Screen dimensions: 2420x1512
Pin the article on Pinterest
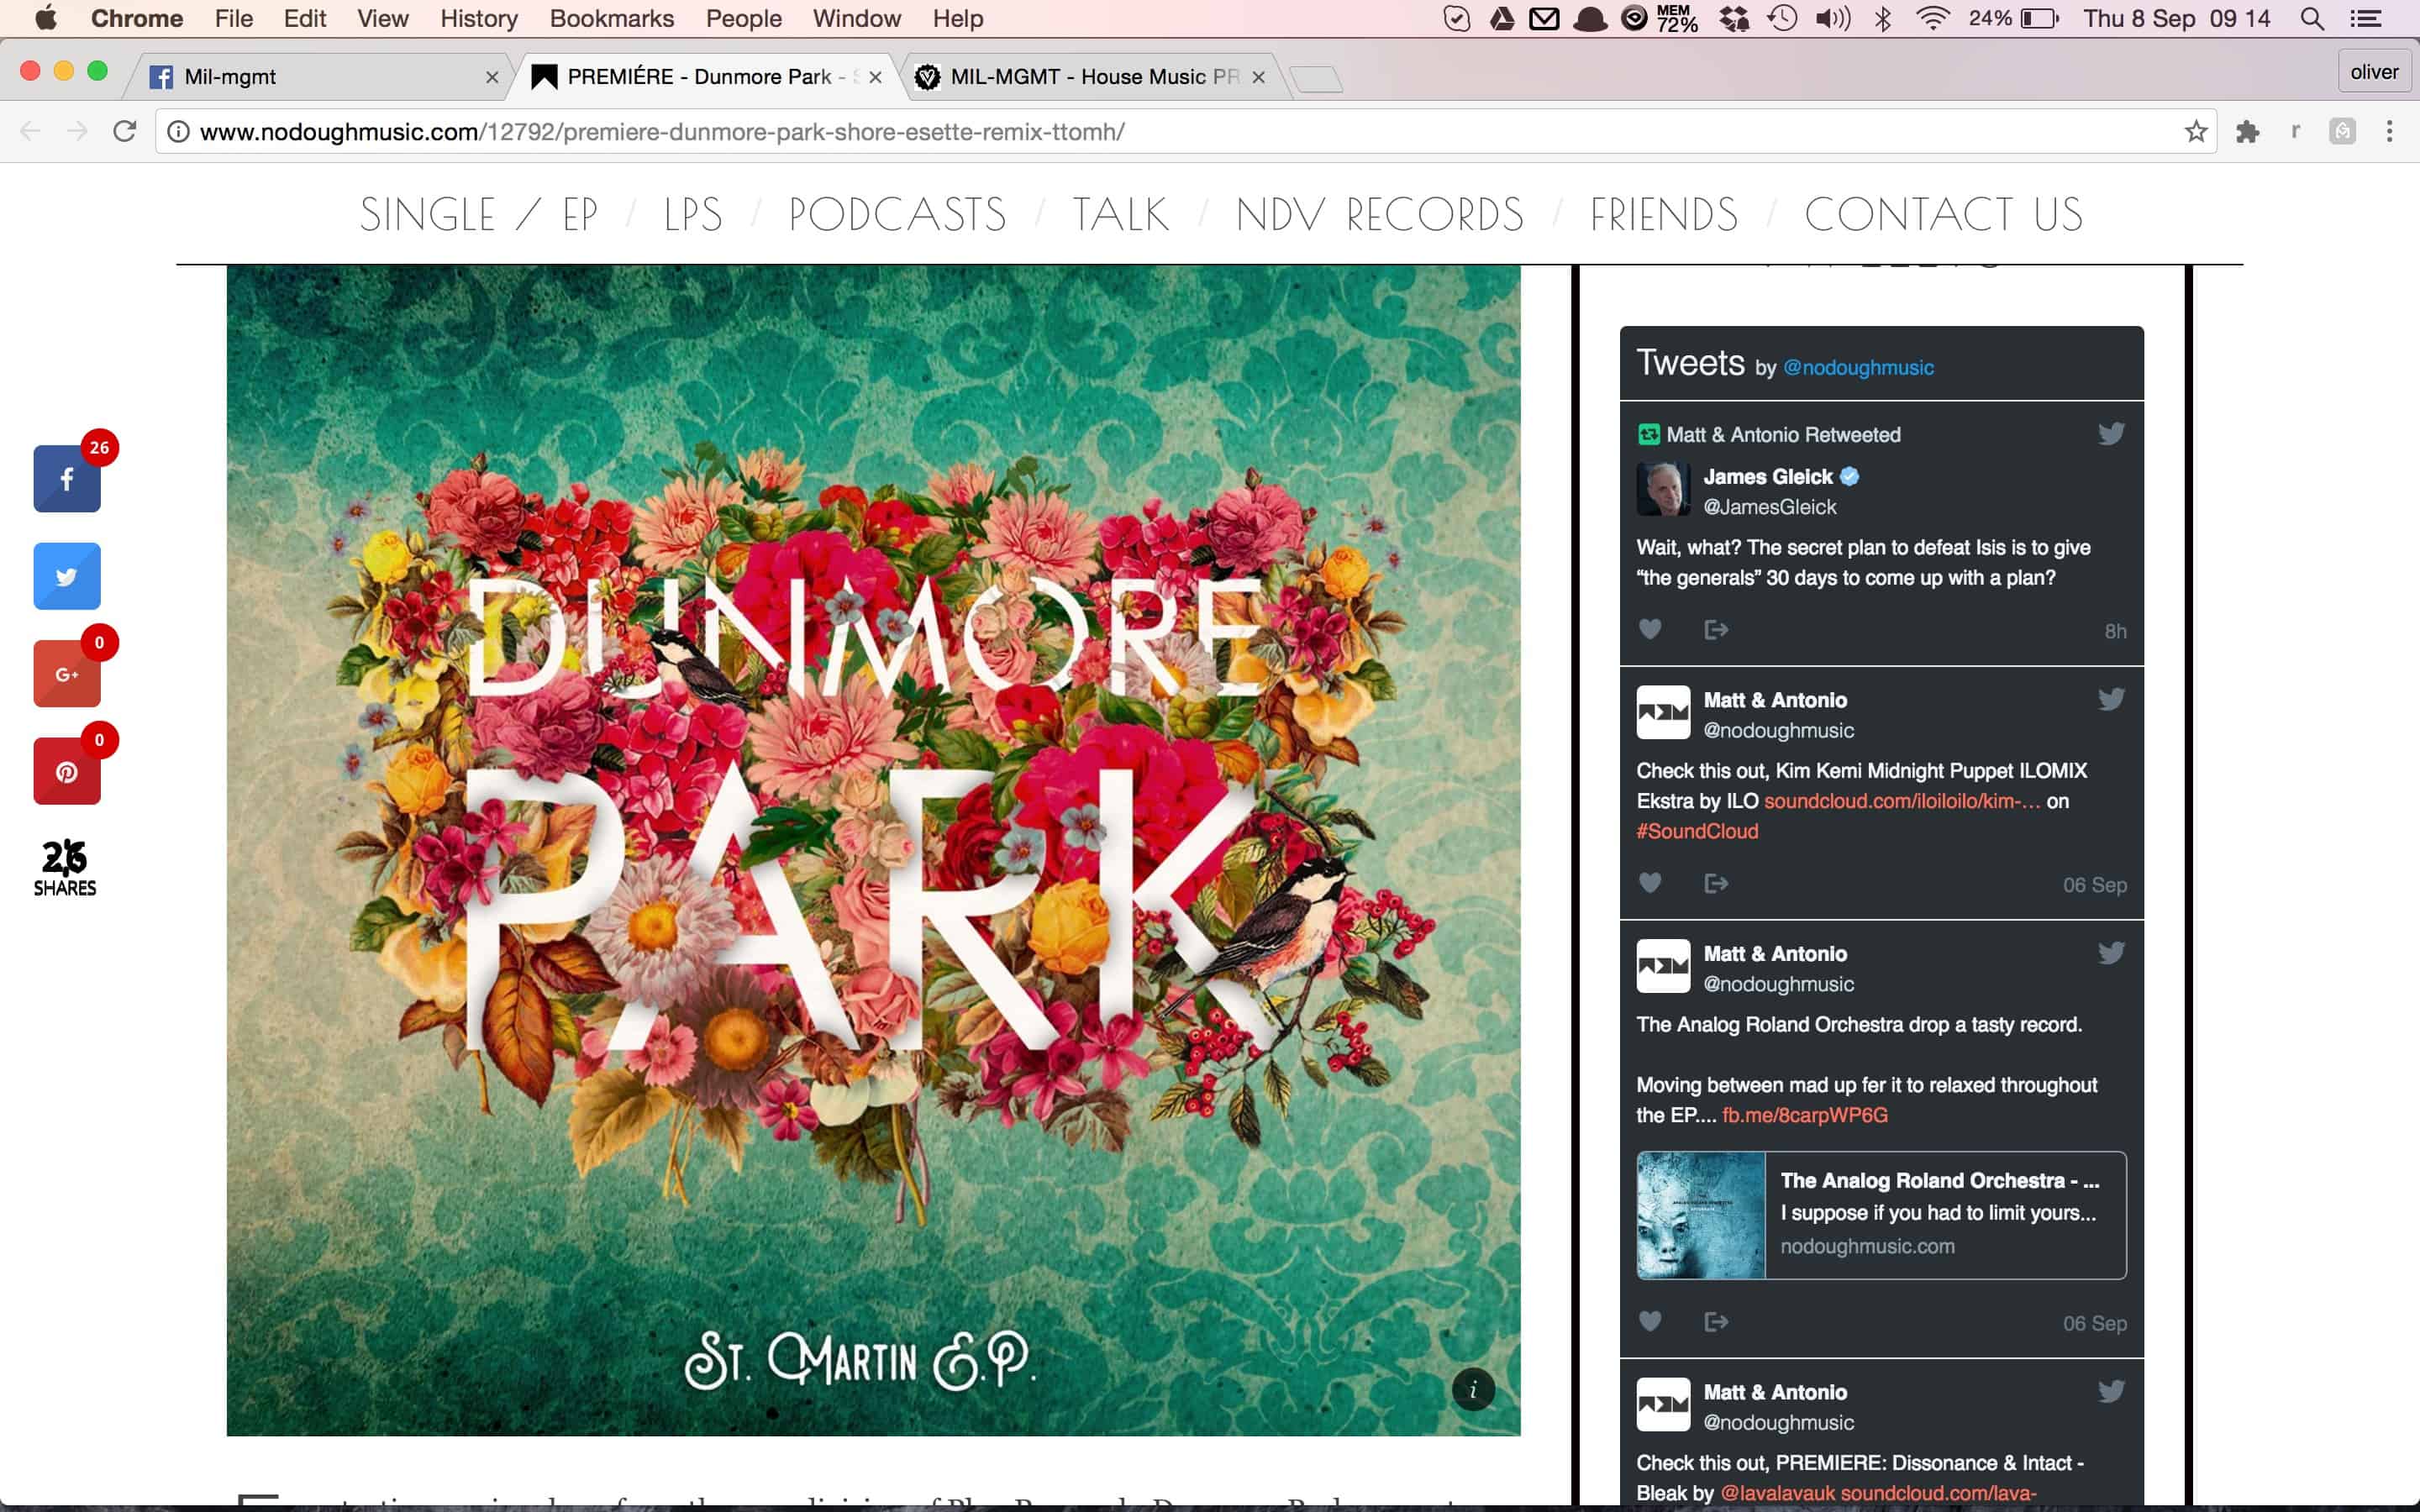pyautogui.click(x=67, y=771)
